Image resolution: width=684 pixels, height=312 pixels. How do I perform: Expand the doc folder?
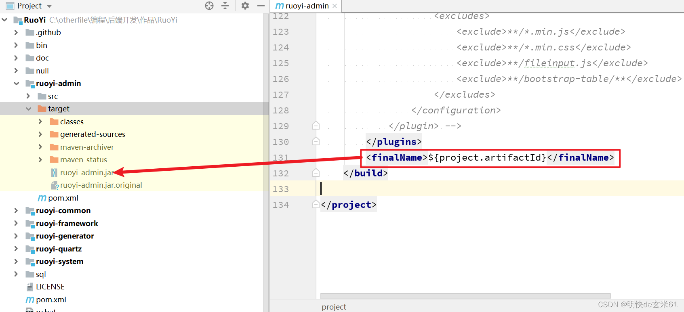pyautogui.click(x=16, y=58)
